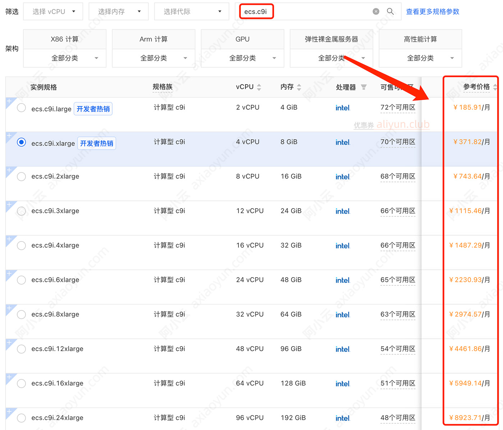Image resolution: width=503 pixels, height=430 pixels.
Task: Open 全部分类 dropdown under 弹性裸金属服务器
Action: (332, 58)
